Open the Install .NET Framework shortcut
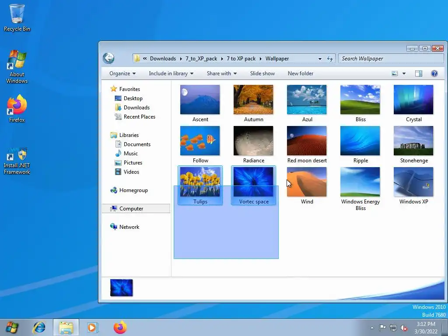This screenshot has height=336, width=448. (x=17, y=161)
